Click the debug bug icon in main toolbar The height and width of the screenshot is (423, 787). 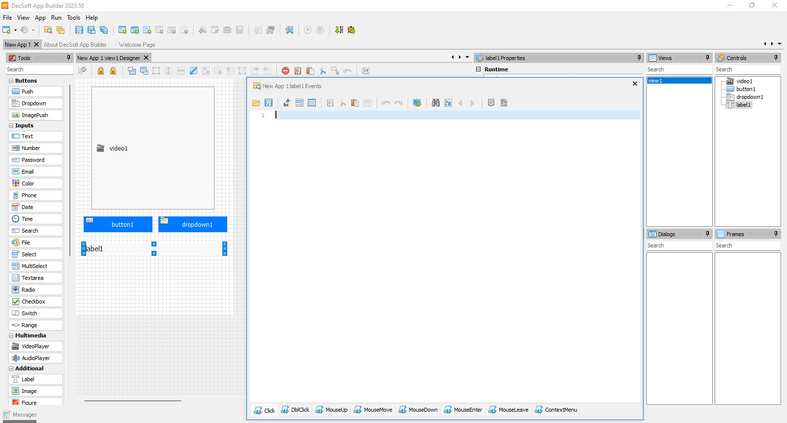pyautogui.click(x=351, y=30)
